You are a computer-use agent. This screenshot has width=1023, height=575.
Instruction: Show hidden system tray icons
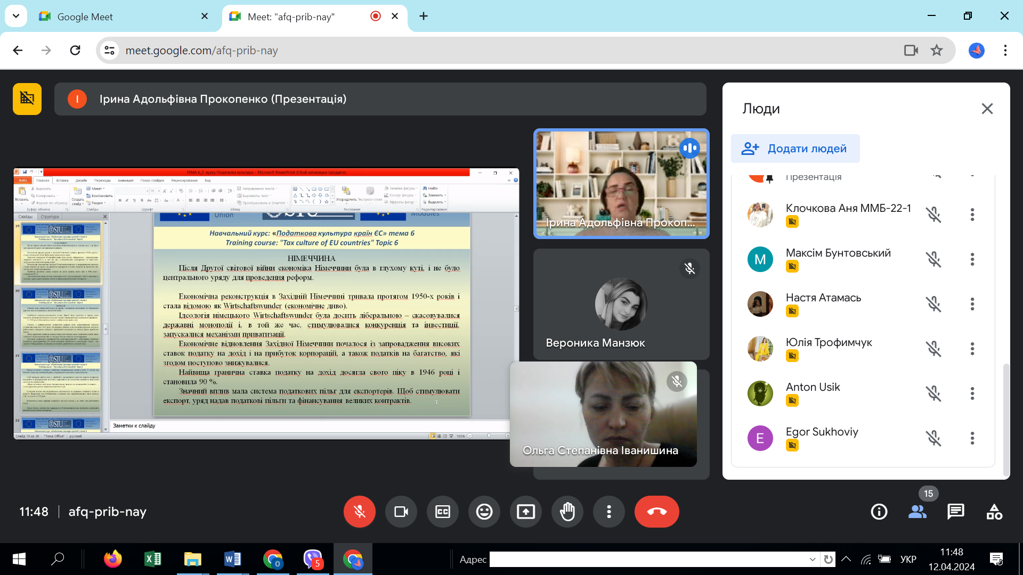coord(846,559)
